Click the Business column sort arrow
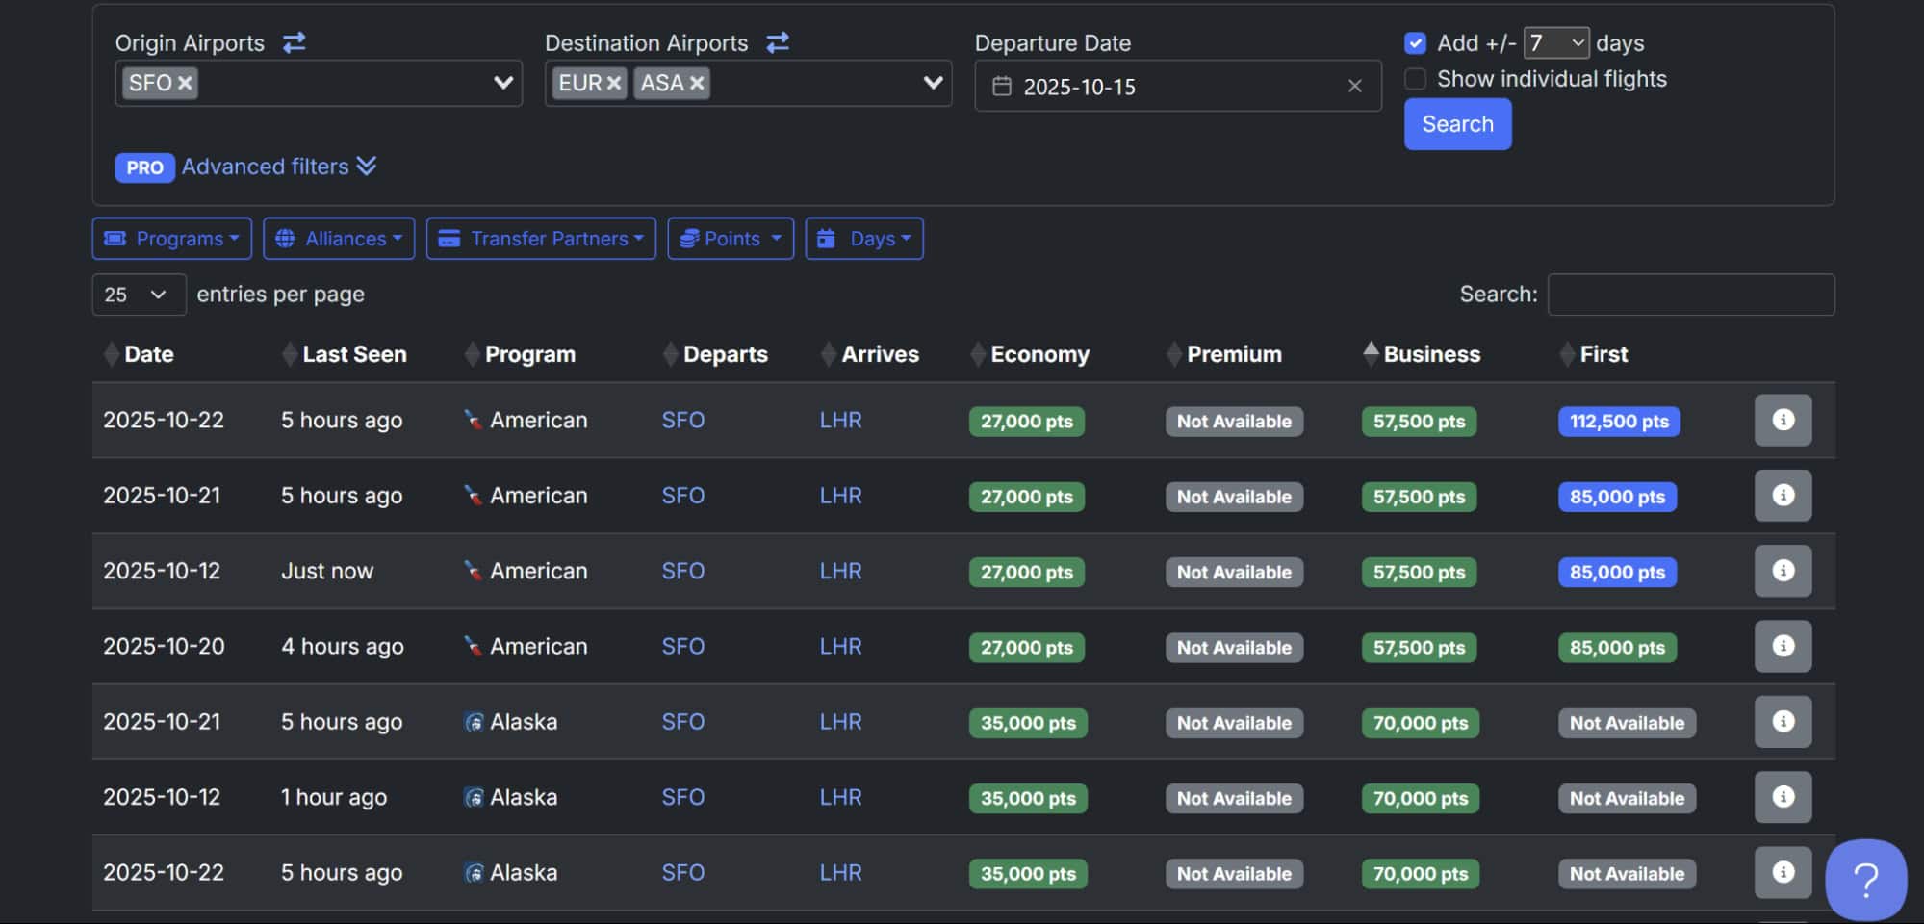 tap(1371, 353)
